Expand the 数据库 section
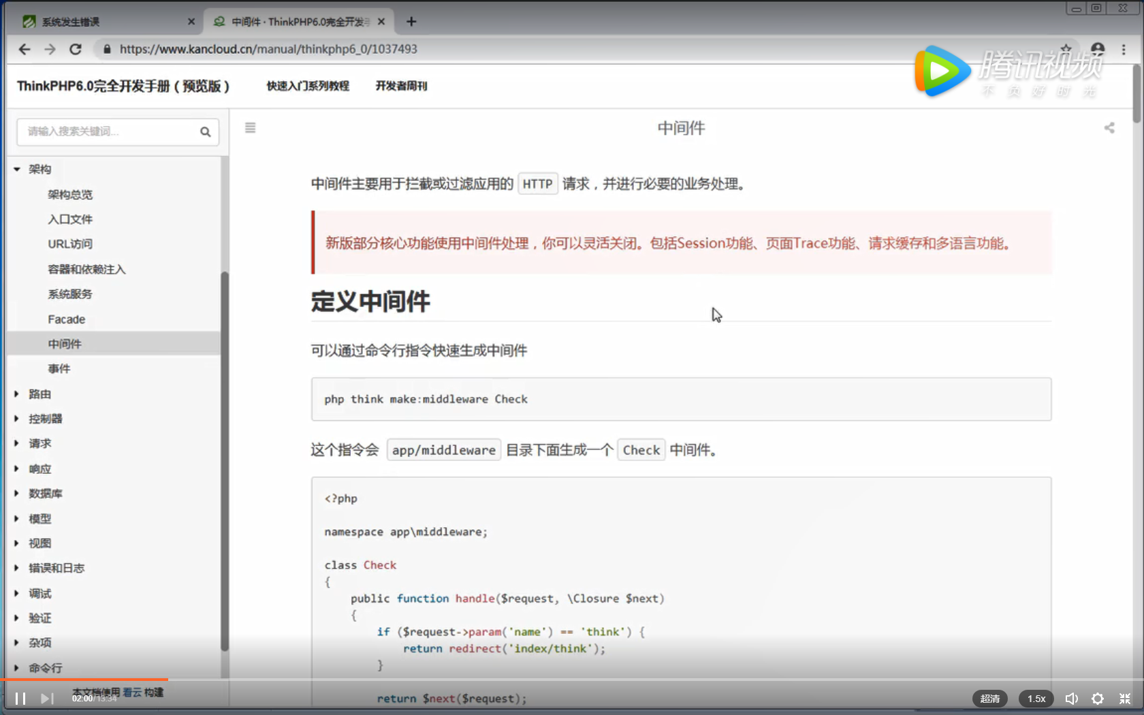This screenshot has width=1144, height=715. (x=16, y=493)
